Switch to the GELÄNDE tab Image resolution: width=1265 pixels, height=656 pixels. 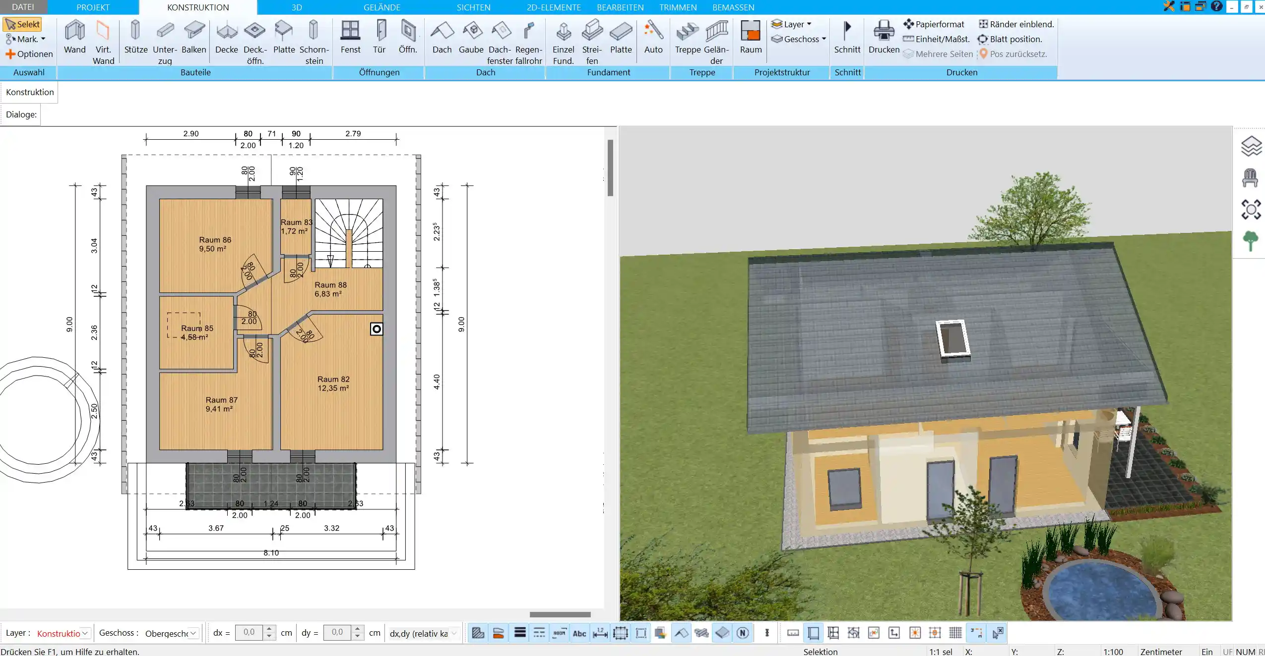[382, 7]
